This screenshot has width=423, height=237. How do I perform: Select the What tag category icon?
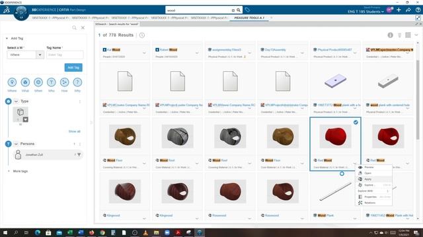coord(25,82)
